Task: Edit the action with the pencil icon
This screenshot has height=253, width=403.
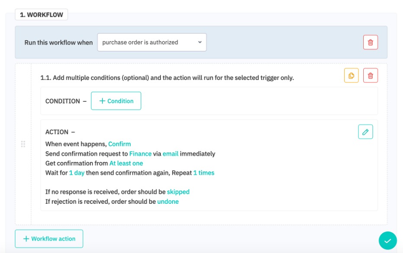Action: 365,132
